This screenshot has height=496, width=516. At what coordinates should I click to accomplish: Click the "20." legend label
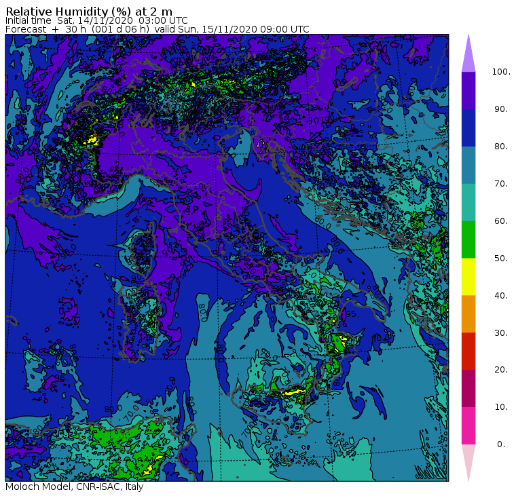(x=501, y=370)
